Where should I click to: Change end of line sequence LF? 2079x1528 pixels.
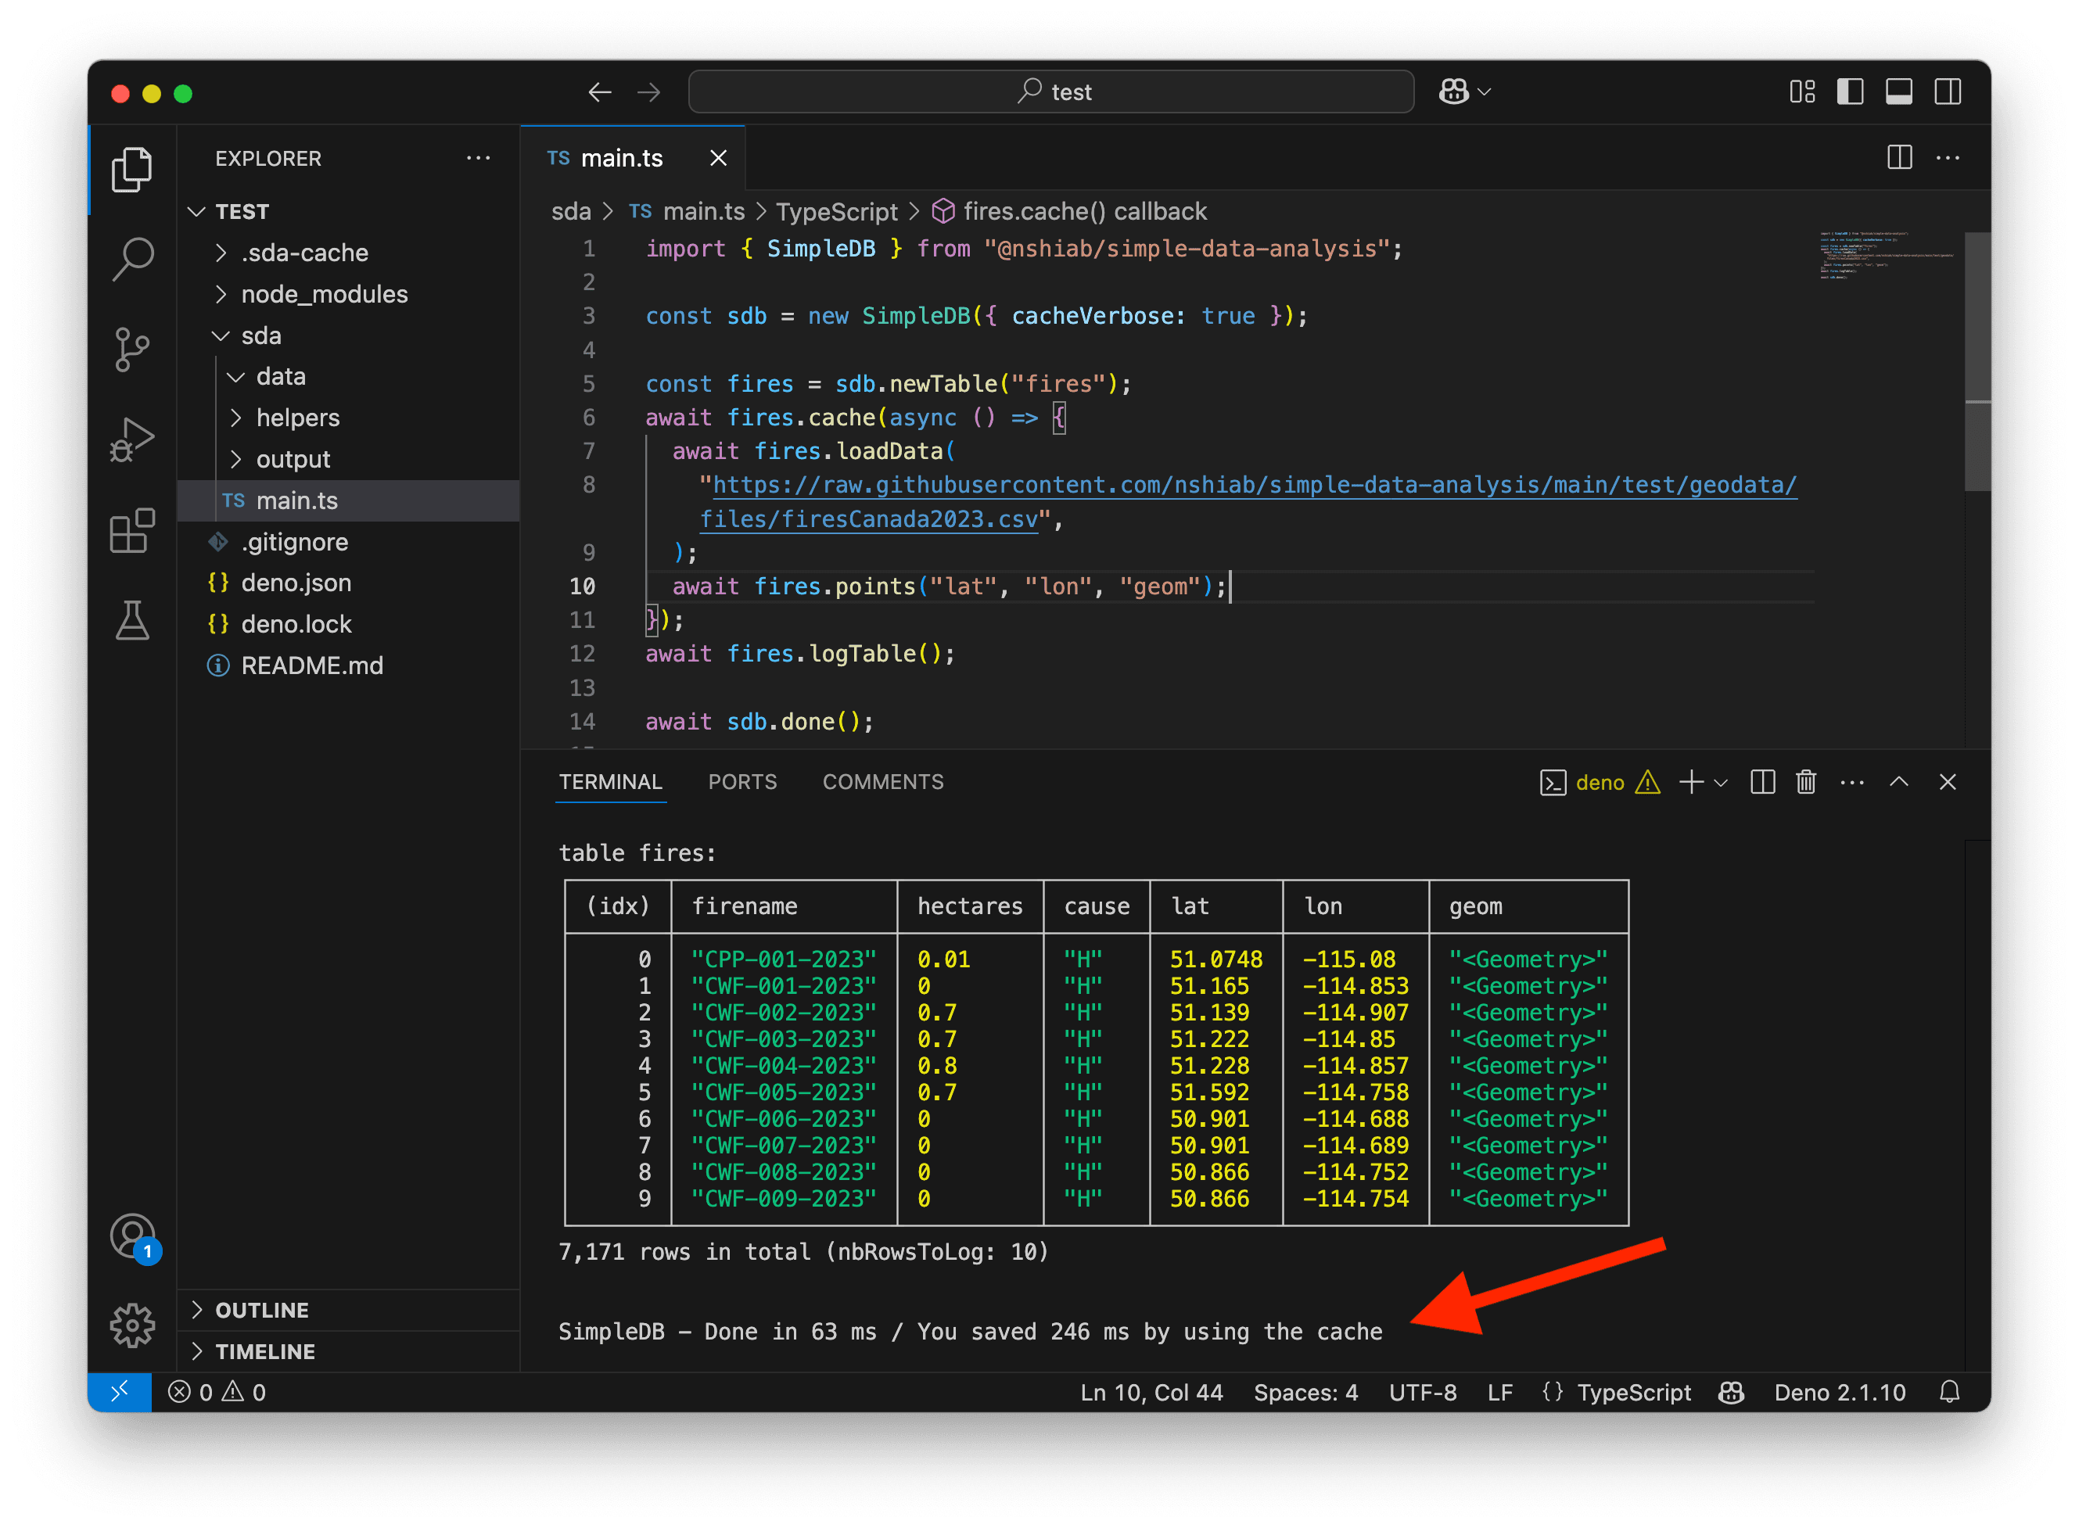(x=1499, y=1392)
